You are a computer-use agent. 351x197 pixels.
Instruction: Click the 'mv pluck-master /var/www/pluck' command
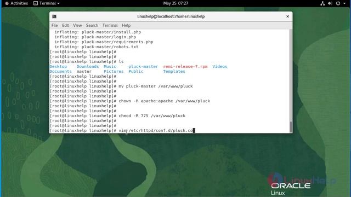(x=156, y=86)
